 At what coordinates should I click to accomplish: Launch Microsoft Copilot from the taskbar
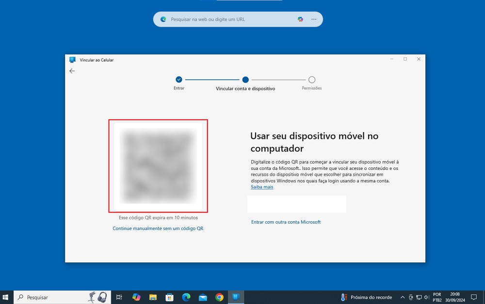tap(136, 297)
